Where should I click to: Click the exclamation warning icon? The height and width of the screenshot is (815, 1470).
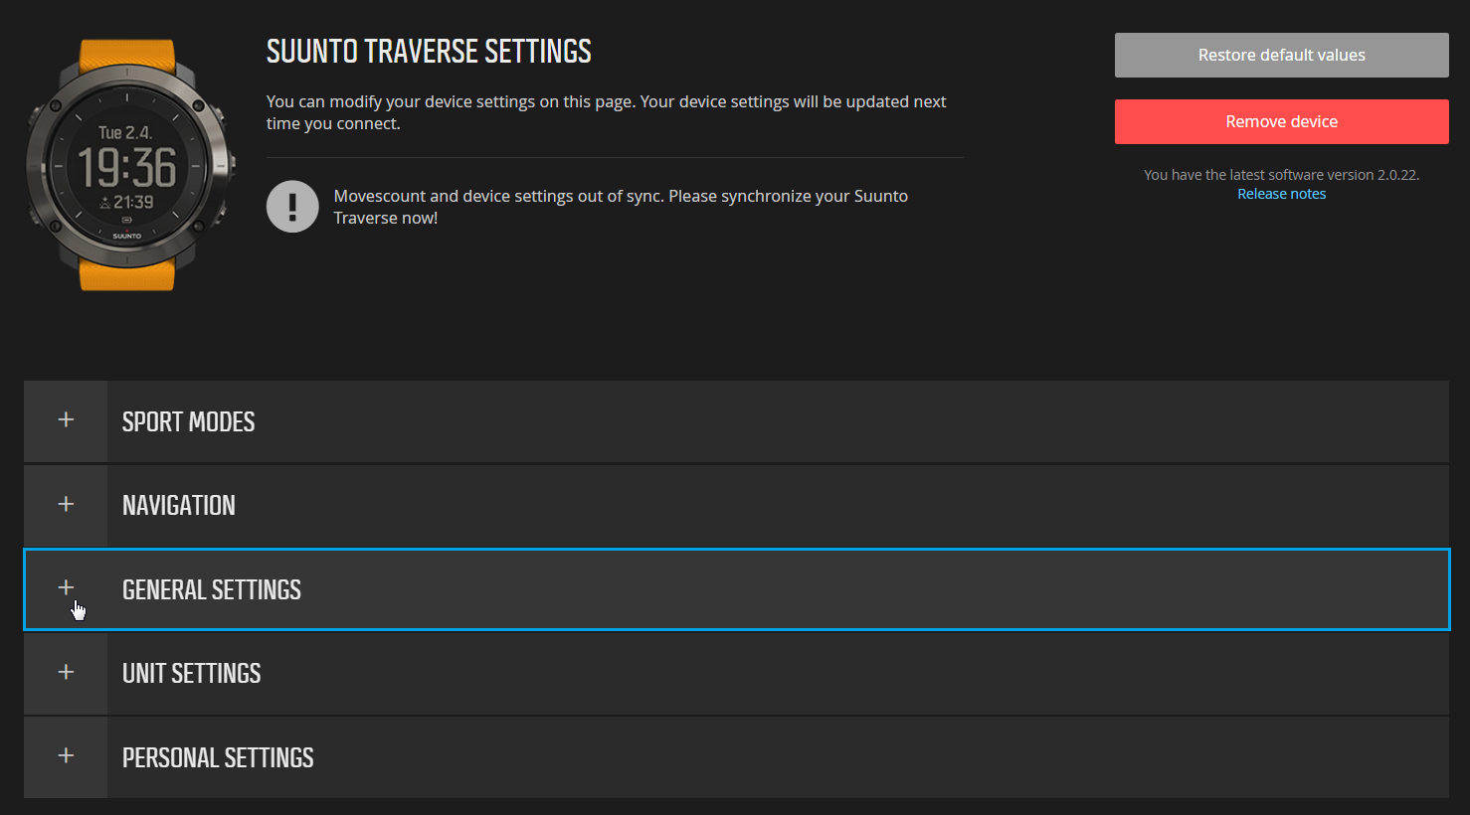[x=292, y=207]
